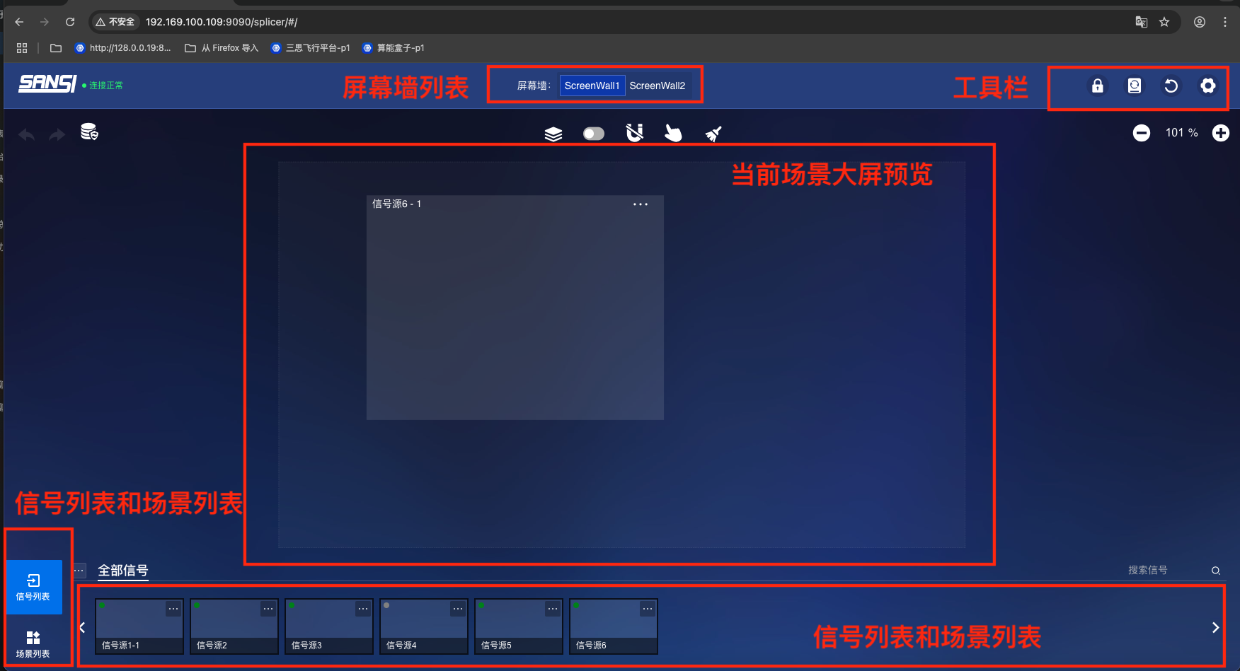
Task: Open the three-dot menu on the 信号源1-1 thumbnail
Action: (173, 609)
